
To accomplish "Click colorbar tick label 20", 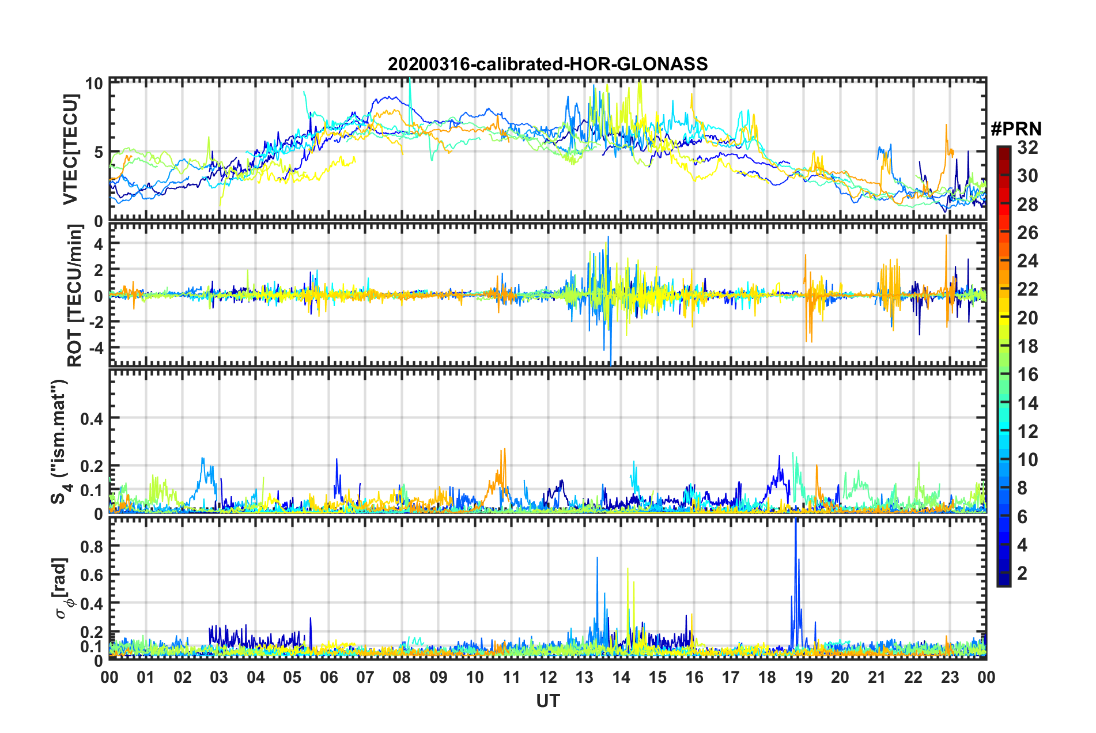I will (1027, 318).
